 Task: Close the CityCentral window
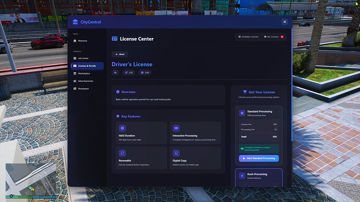click(x=285, y=22)
